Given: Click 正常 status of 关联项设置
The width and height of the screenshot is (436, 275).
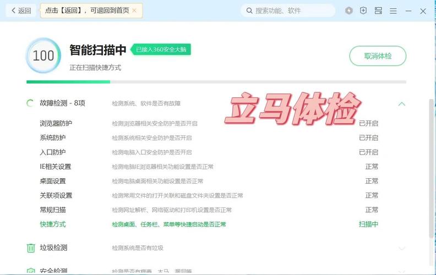Looking at the screenshot, I should [x=372, y=196].
